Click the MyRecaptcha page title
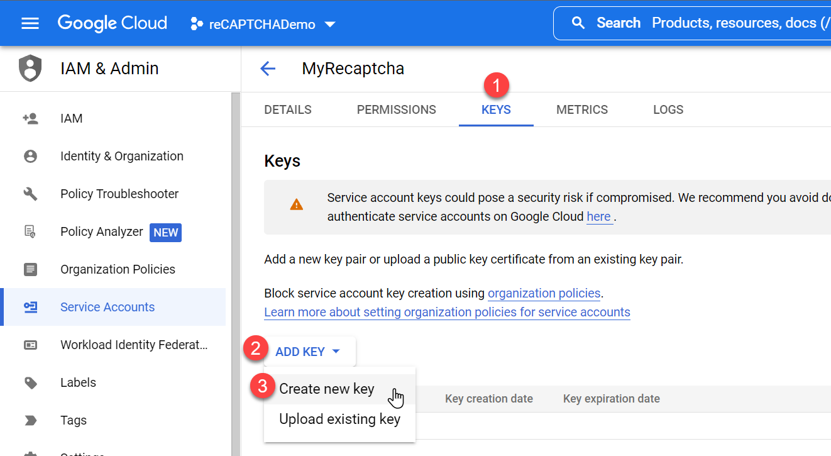The width and height of the screenshot is (831, 456). click(353, 69)
